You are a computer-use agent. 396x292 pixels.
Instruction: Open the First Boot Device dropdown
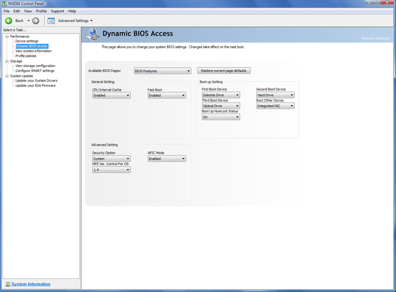221,95
